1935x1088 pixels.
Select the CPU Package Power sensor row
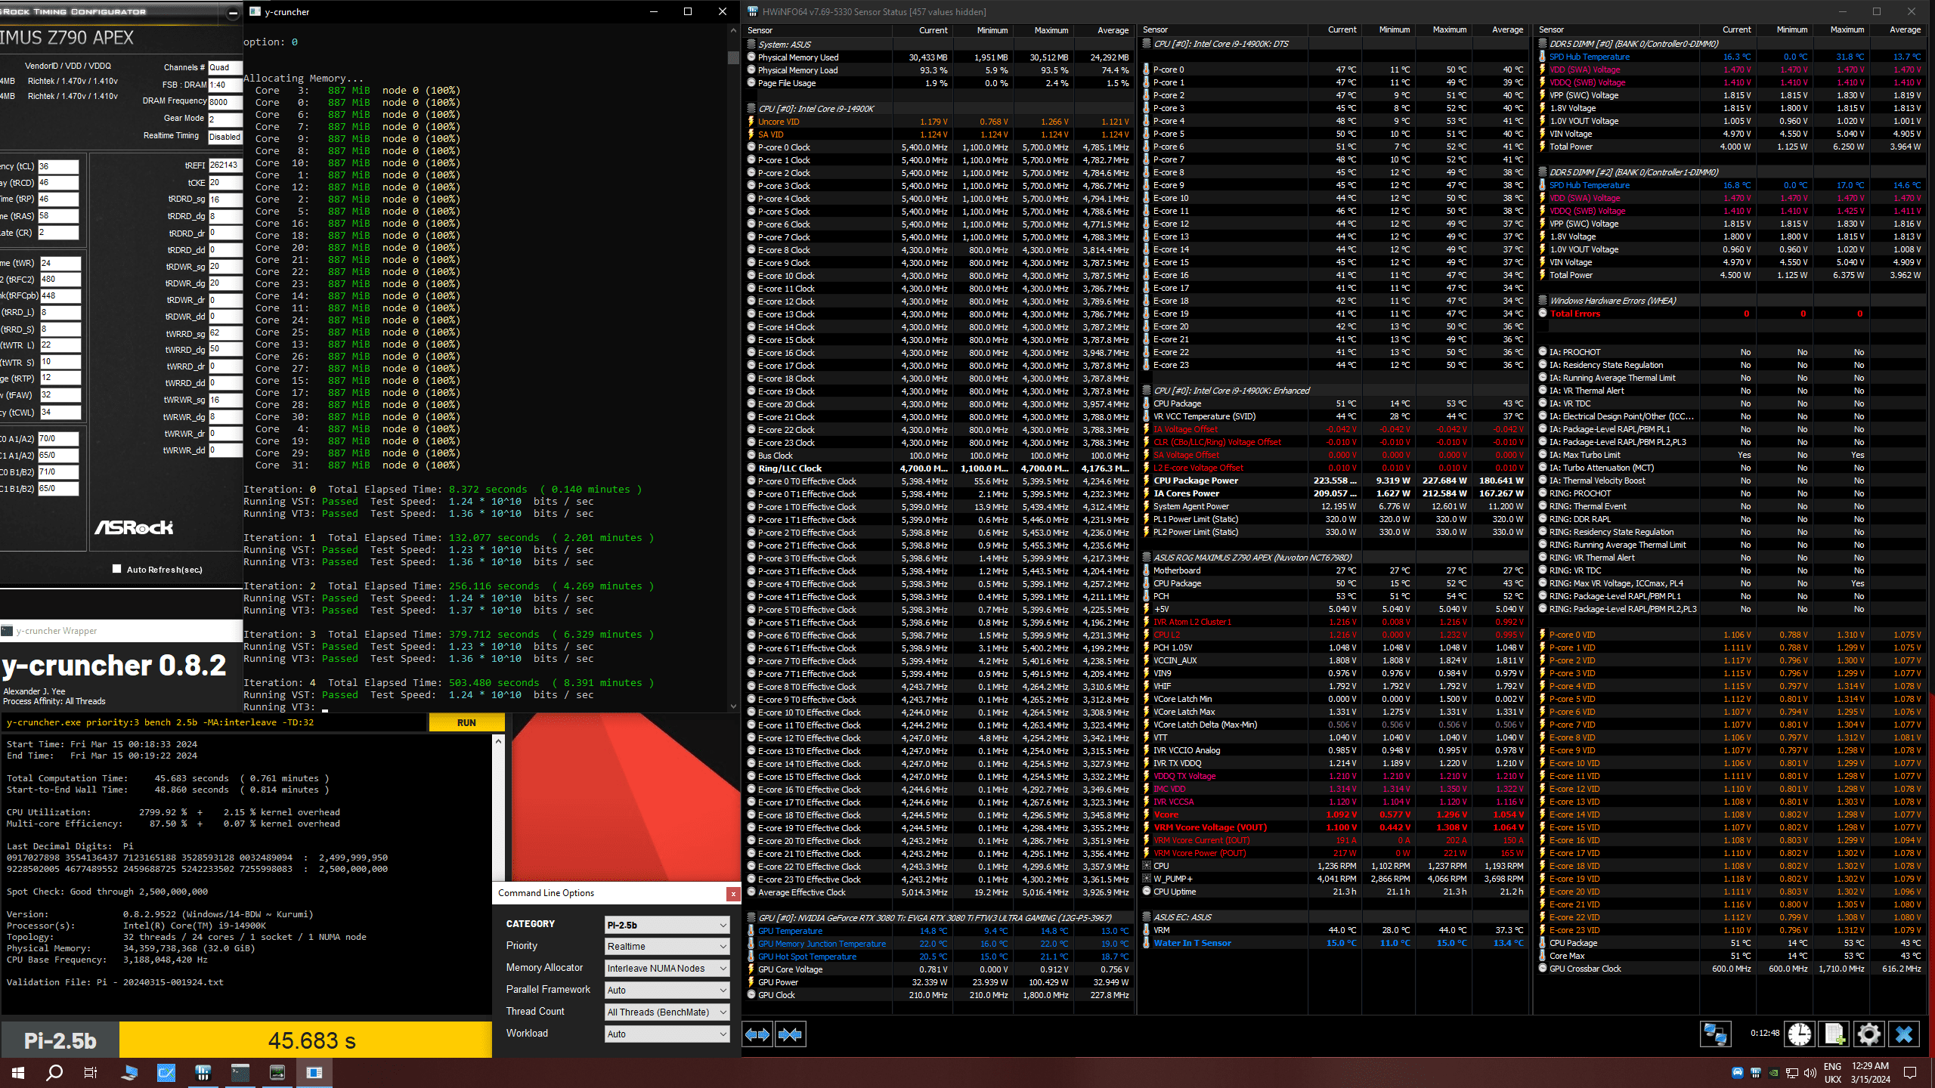click(x=1334, y=481)
